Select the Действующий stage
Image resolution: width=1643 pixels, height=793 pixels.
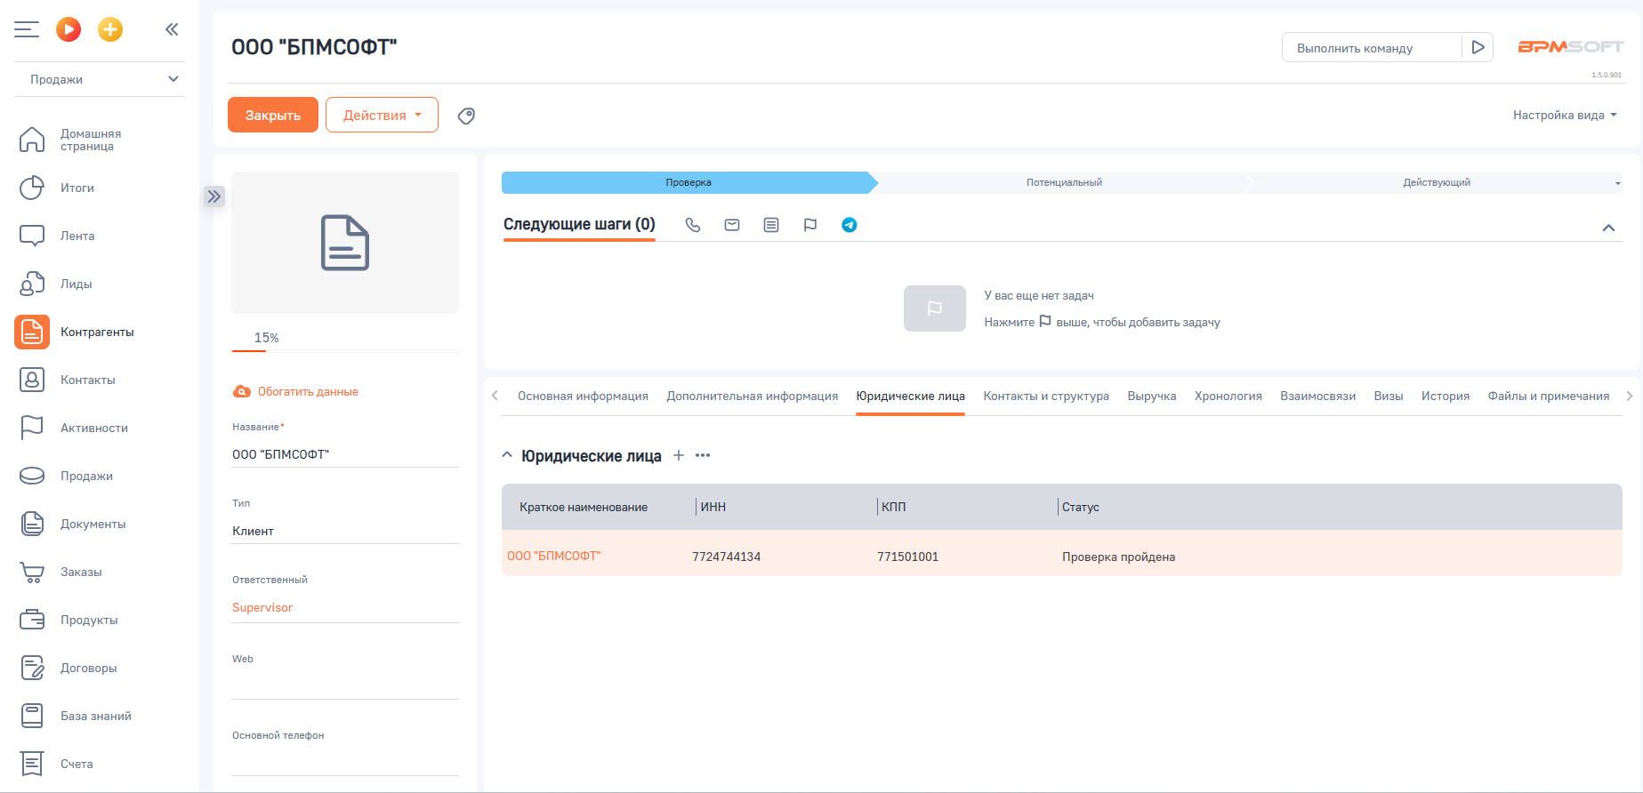coord(1436,182)
